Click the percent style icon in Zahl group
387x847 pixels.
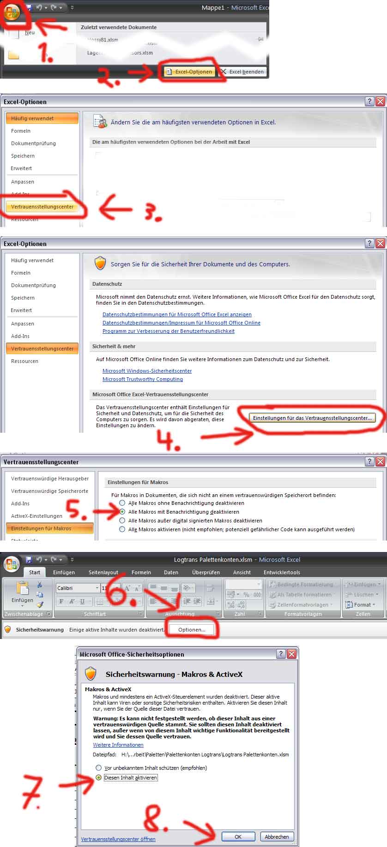(x=246, y=595)
